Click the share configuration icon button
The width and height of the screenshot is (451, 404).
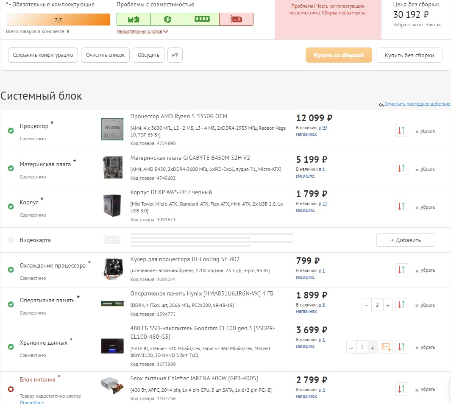[x=175, y=55]
